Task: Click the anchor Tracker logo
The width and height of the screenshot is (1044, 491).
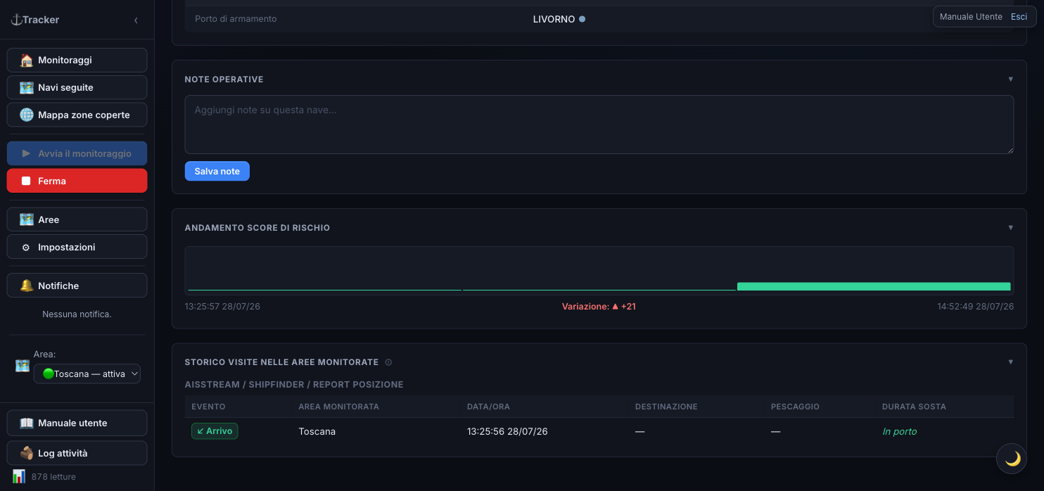Action: click(34, 20)
